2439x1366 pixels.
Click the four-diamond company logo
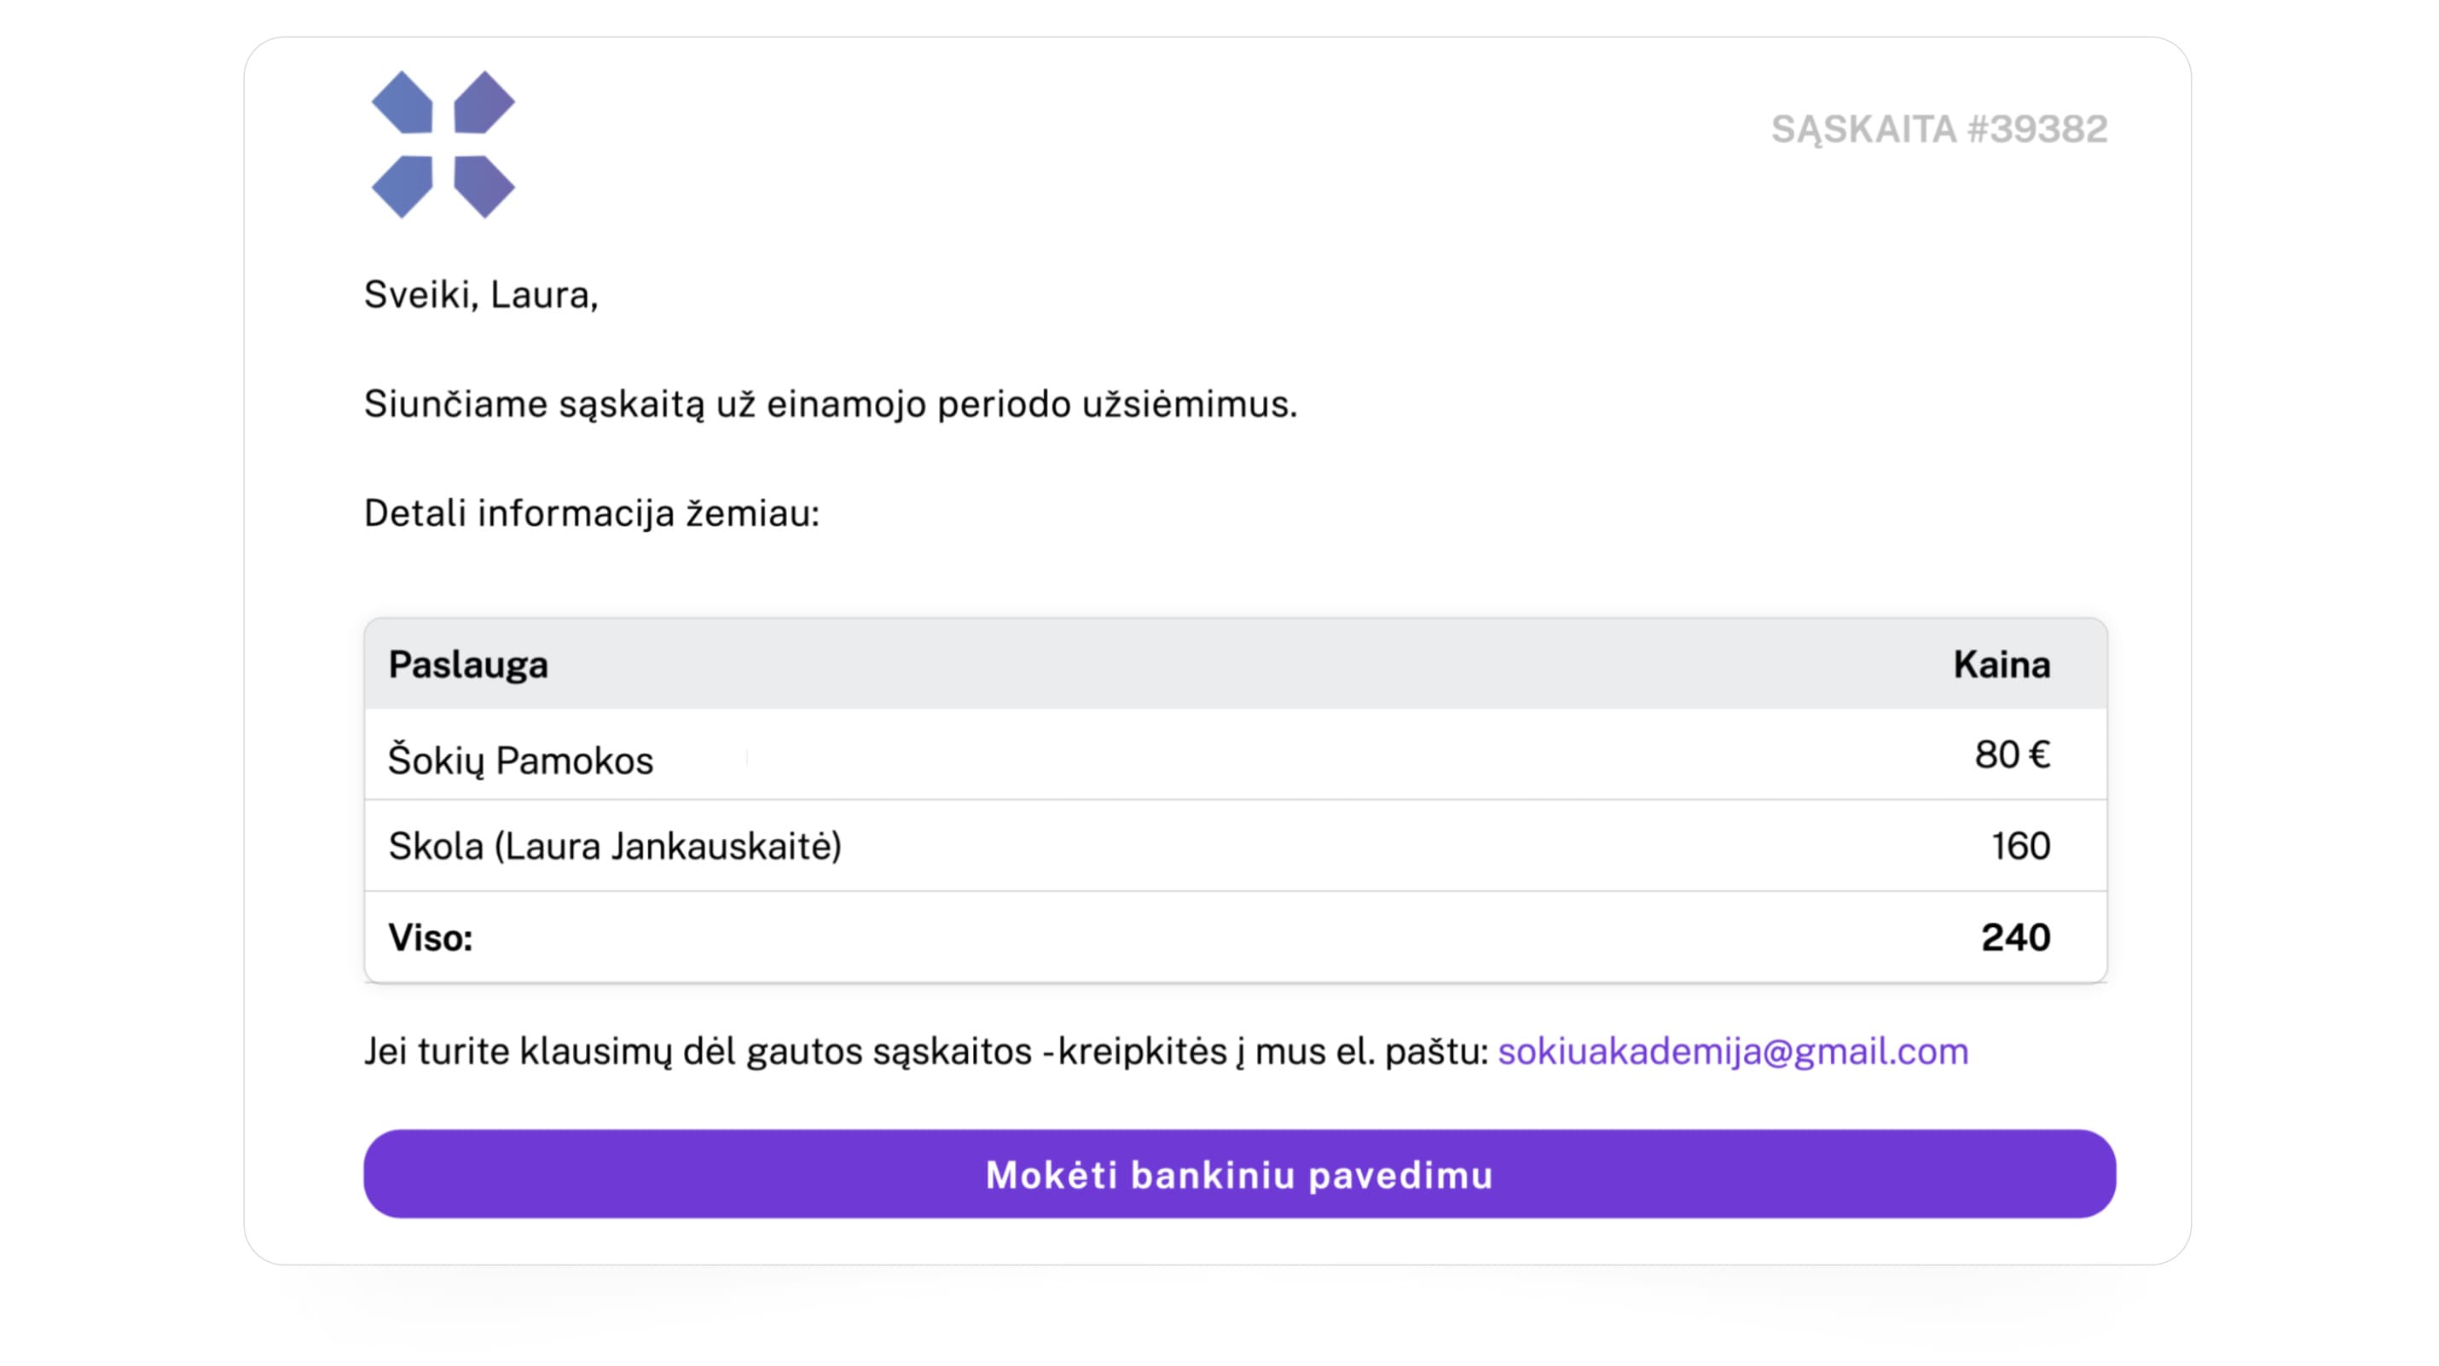443,145
